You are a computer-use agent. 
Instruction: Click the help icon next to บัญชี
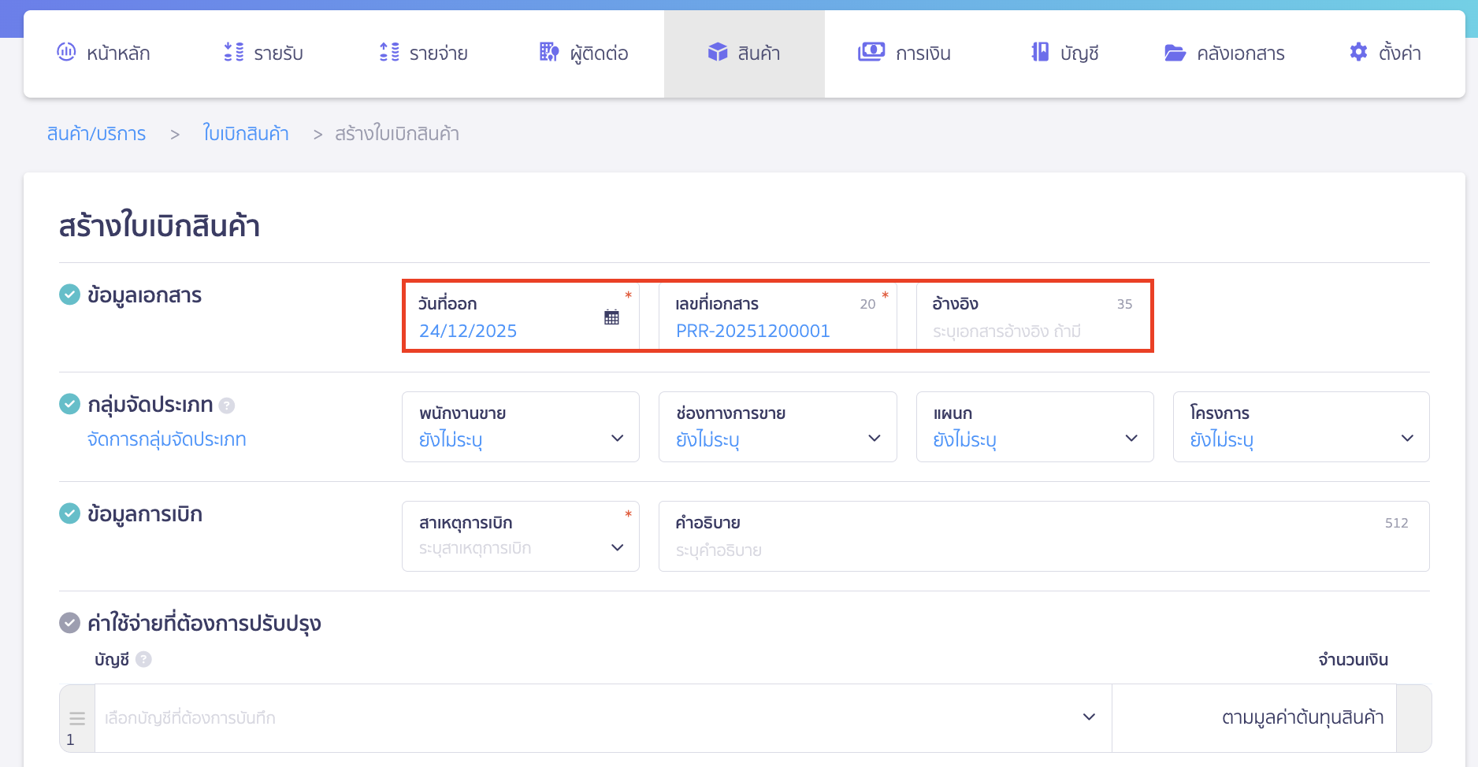pos(143,659)
